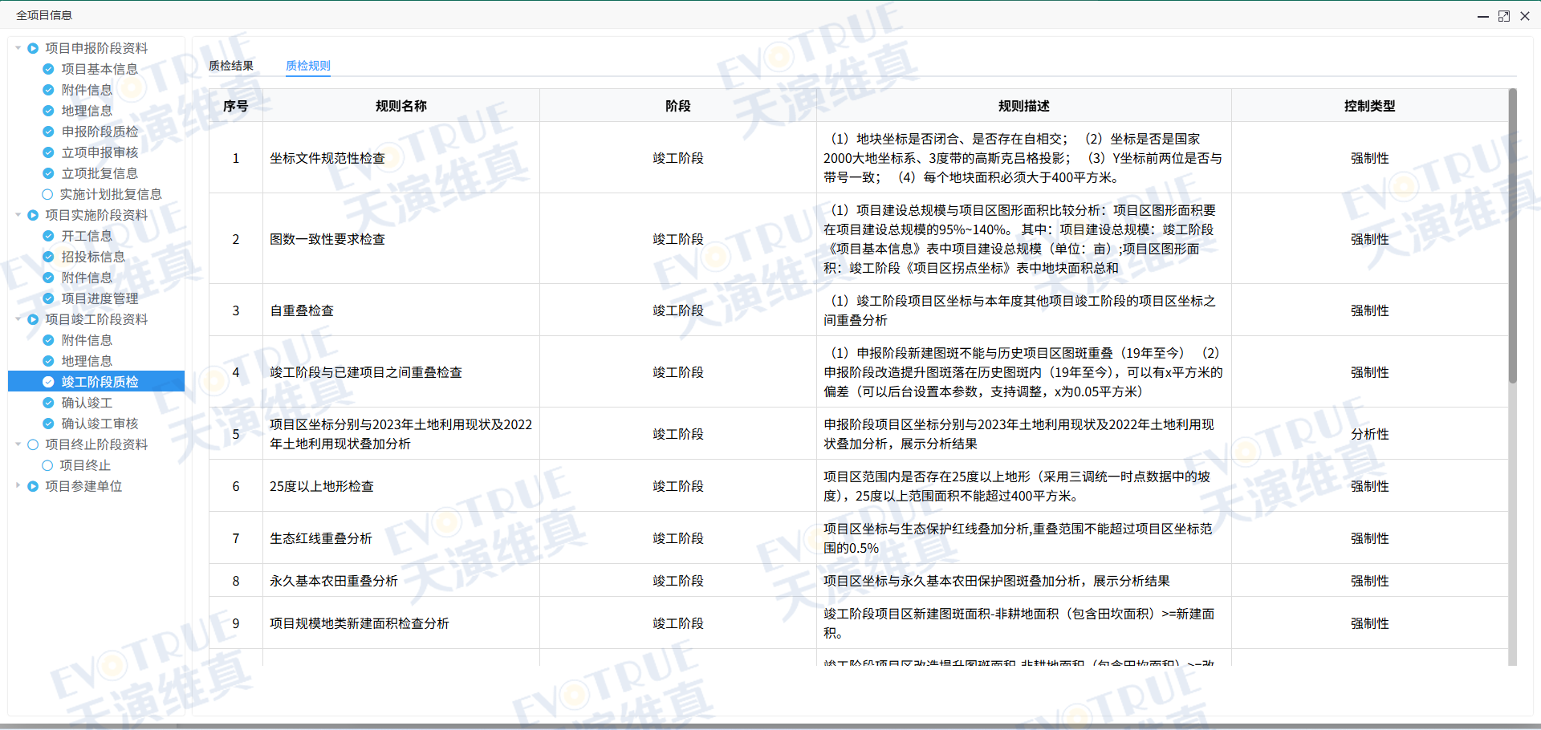Click the checkmark icon beside 申报阶段质检

(x=47, y=132)
